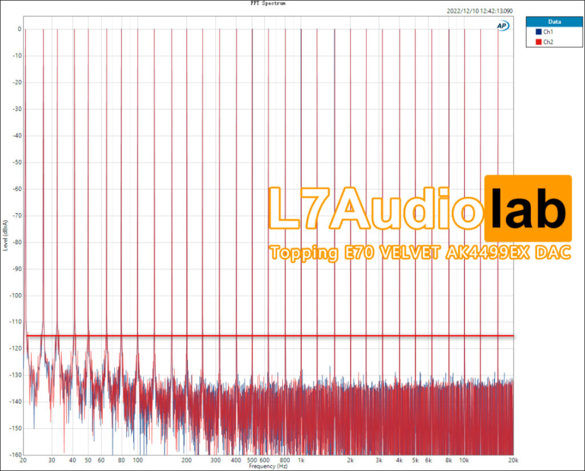Click the 200 frequency axis label

coord(187,460)
